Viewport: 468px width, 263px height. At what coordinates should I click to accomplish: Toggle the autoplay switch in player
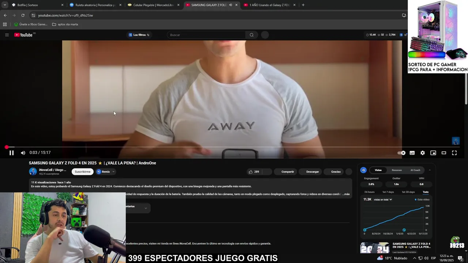pos(401,153)
